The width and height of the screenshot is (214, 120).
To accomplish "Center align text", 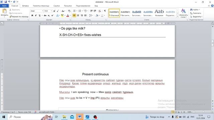I will (78, 16).
